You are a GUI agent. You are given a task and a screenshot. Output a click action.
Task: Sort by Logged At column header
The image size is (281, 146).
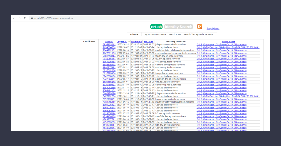pyautogui.click(x=122, y=42)
